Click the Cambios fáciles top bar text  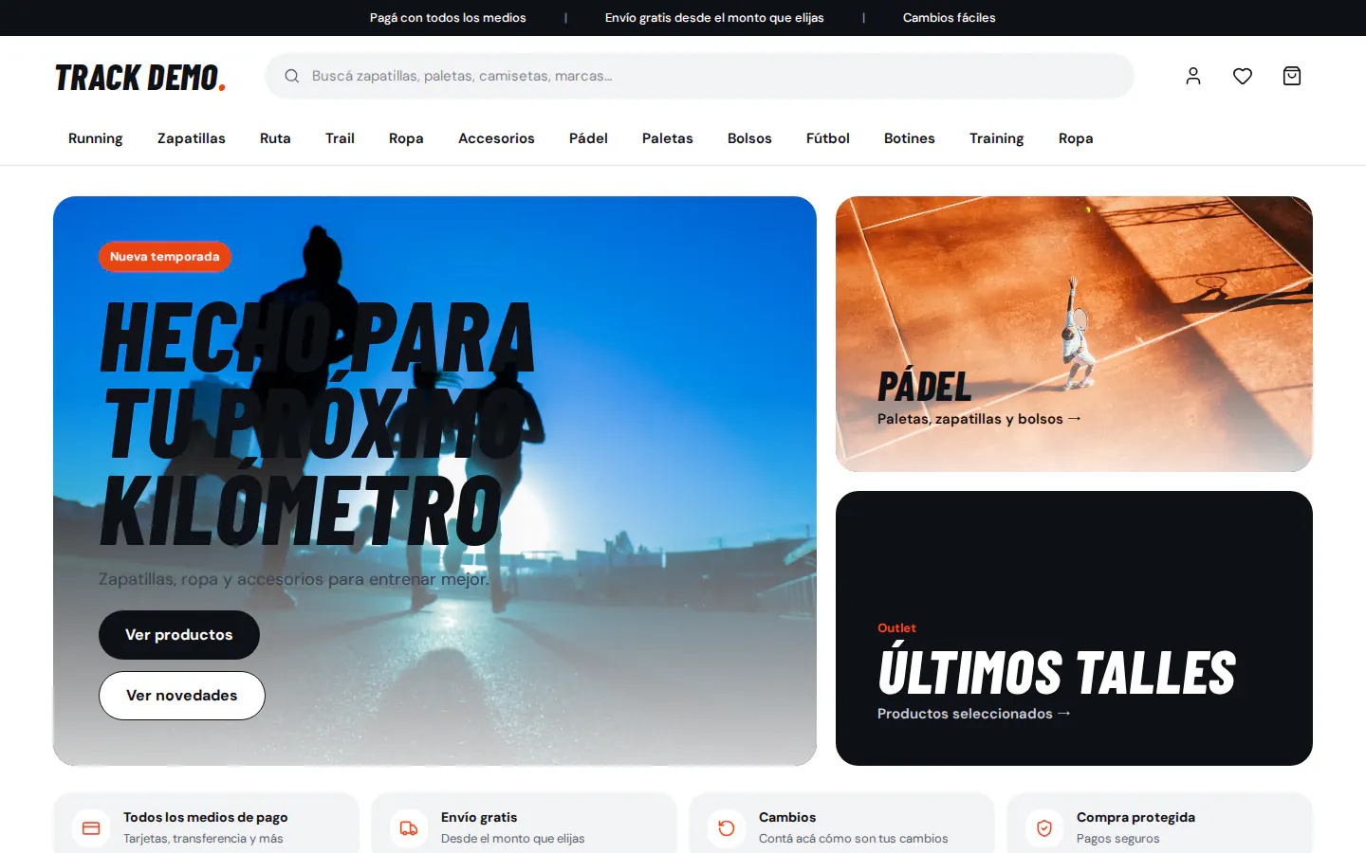coord(950,18)
